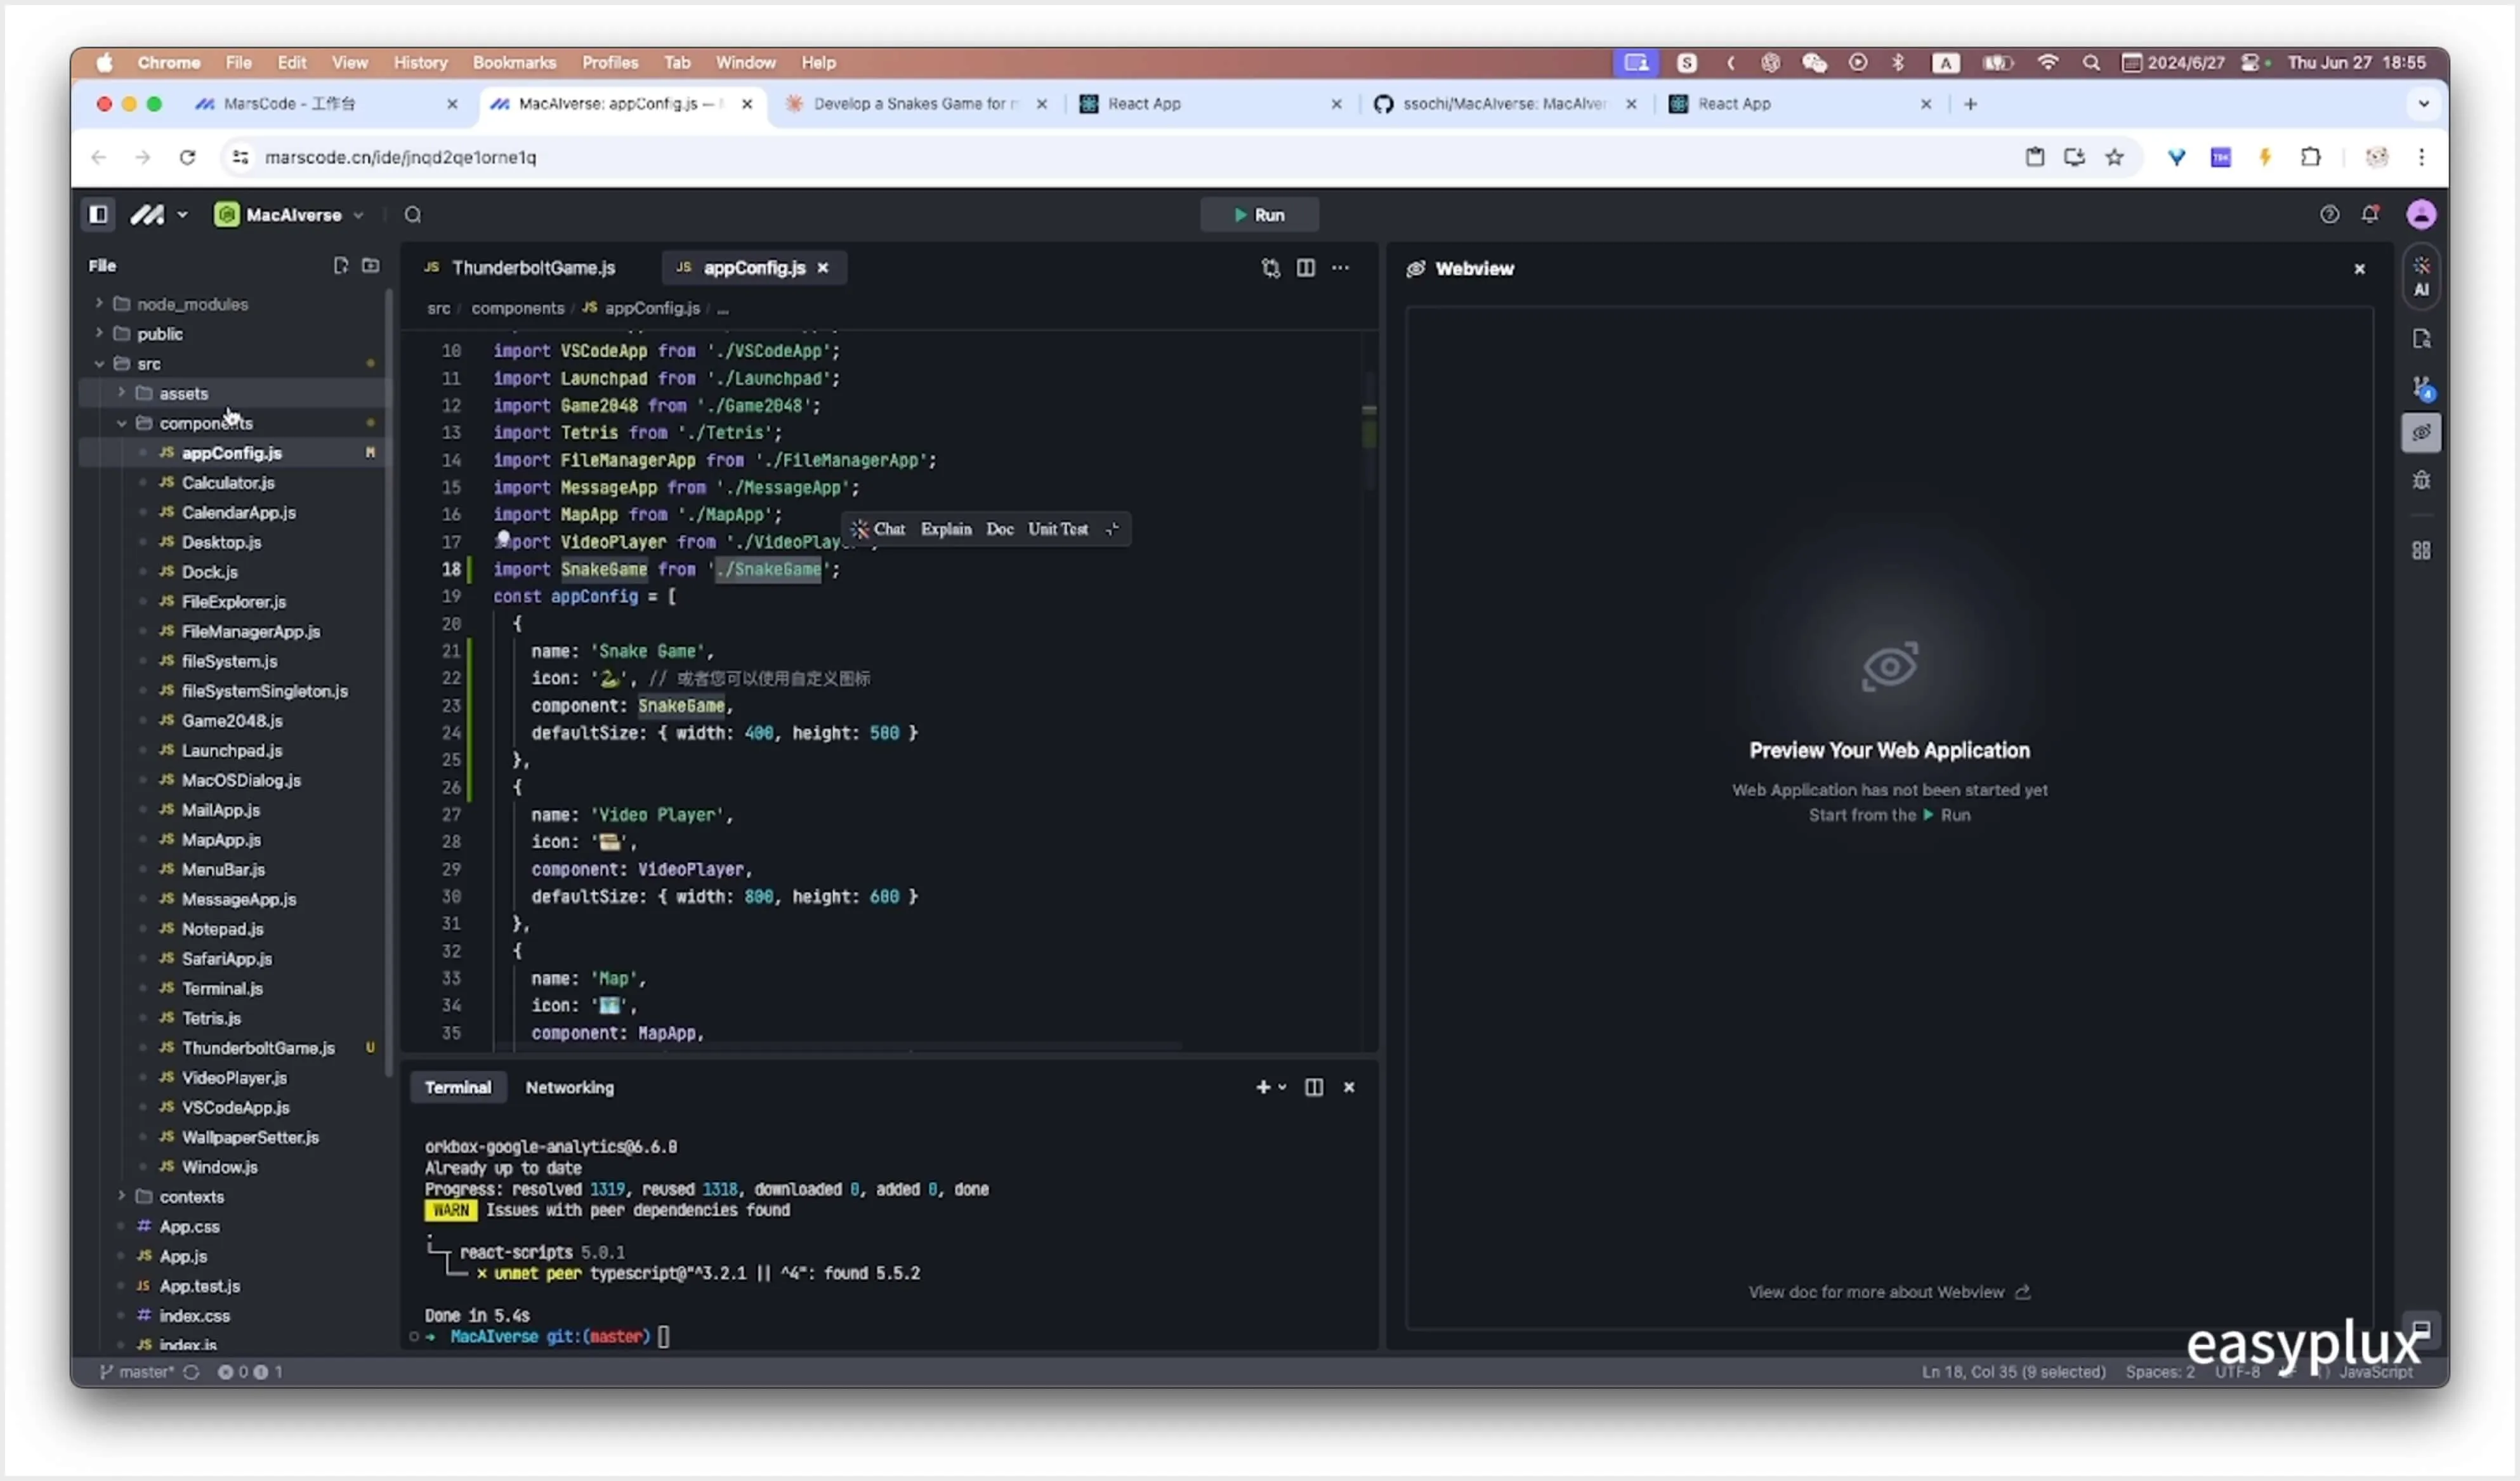
Task: Open the new terminal dropdown arrow
Action: tap(1283, 1087)
